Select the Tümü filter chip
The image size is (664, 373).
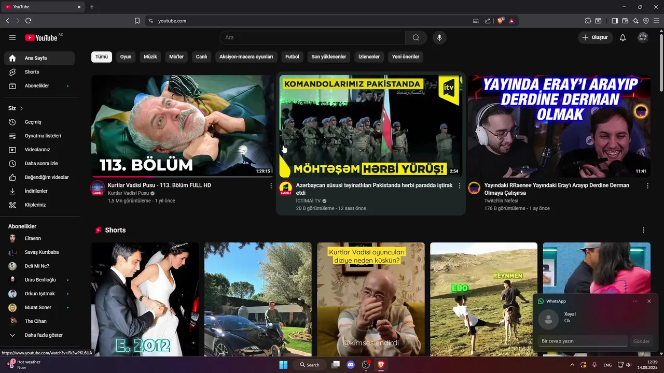102,56
